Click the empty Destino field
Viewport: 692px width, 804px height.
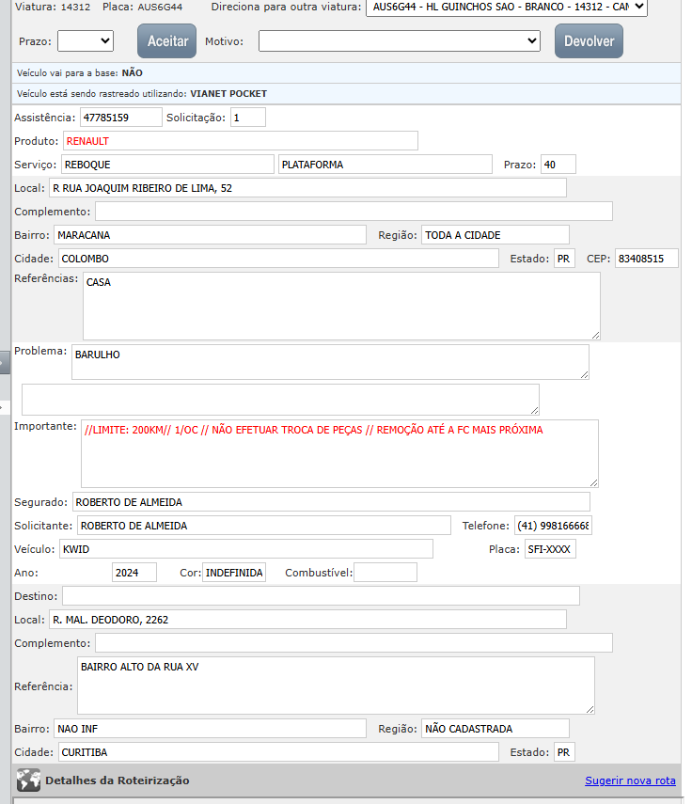tap(321, 596)
